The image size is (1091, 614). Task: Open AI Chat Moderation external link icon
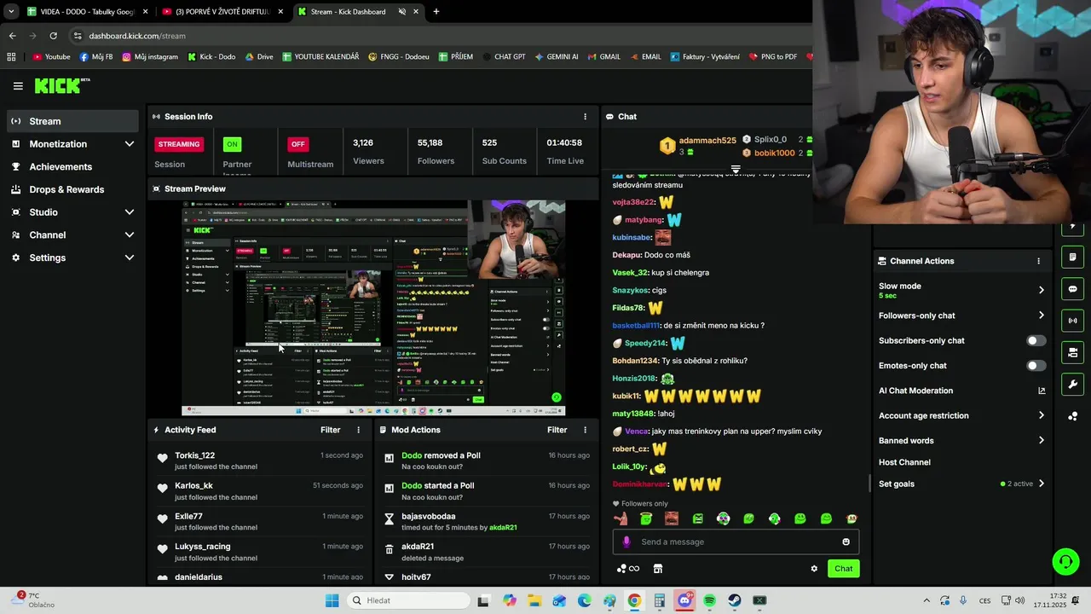coord(1041,391)
